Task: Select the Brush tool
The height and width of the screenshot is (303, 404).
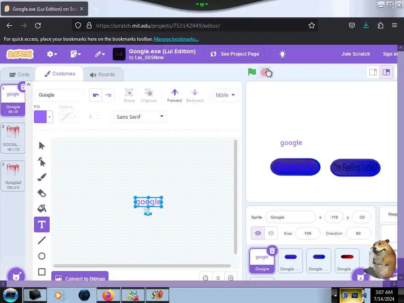Action: [42, 177]
